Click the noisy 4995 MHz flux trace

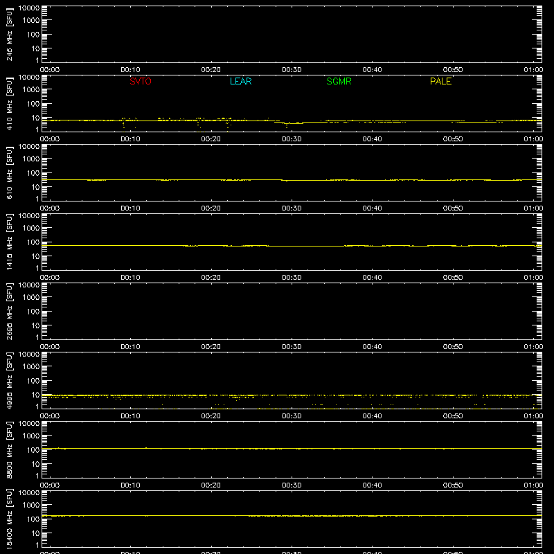coord(292,395)
